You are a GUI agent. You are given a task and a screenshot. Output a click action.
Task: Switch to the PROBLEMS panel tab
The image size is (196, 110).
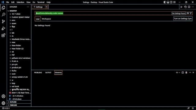38,73
